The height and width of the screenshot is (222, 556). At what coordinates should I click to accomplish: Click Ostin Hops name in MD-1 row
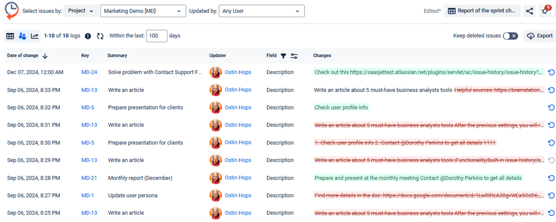coord(238,195)
